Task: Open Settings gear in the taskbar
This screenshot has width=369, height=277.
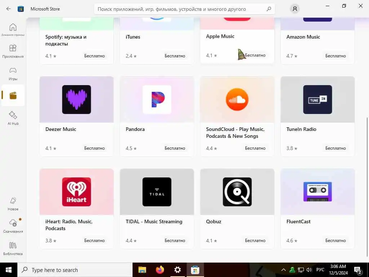Action: click(177, 270)
